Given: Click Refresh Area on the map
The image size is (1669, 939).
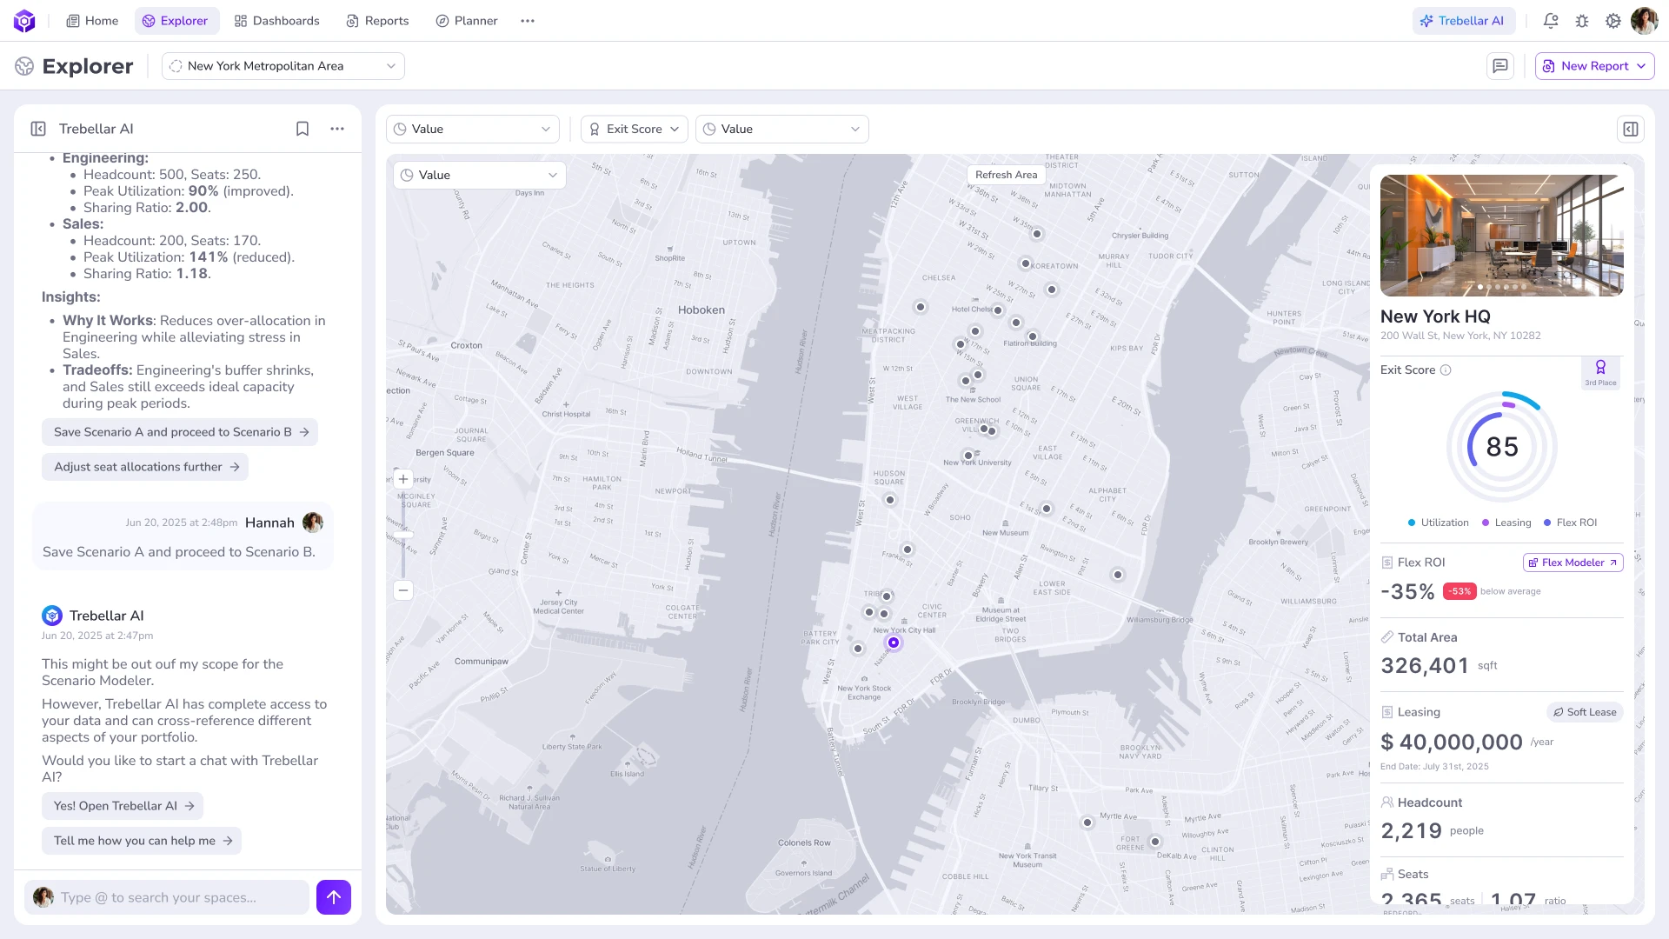Looking at the screenshot, I should pyautogui.click(x=1006, y=175).
